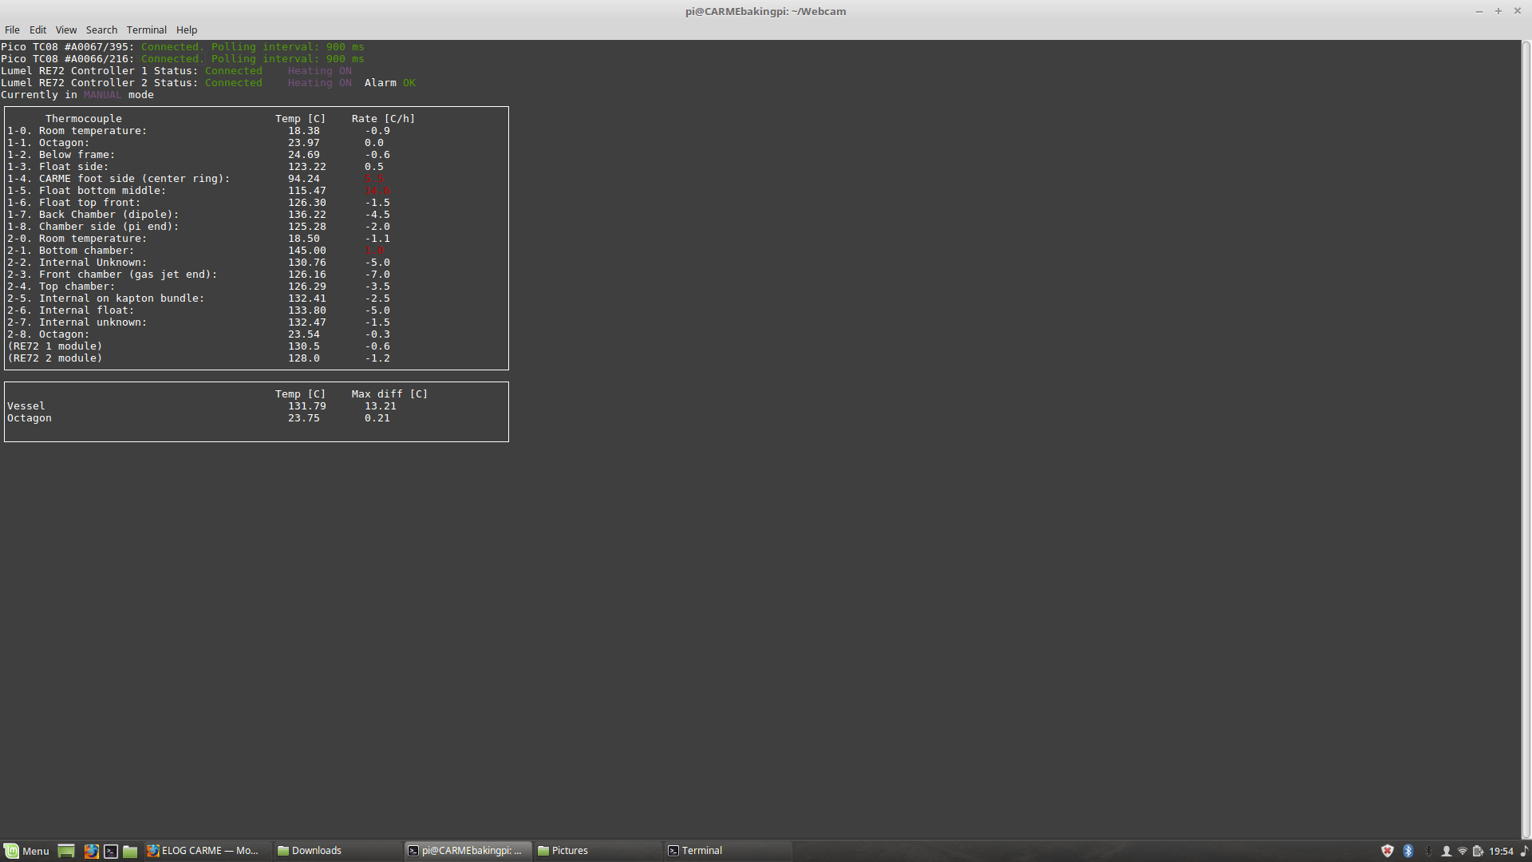Open the Wi-Fi network indicator
This screenshot has width=1532, height=862.
pyautogui.click(x=1463, y=851)
